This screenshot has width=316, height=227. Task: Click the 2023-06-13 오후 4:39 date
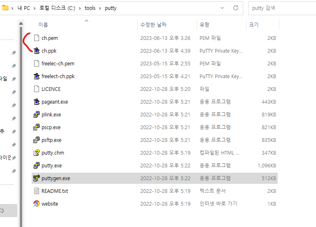click(165, 51)
